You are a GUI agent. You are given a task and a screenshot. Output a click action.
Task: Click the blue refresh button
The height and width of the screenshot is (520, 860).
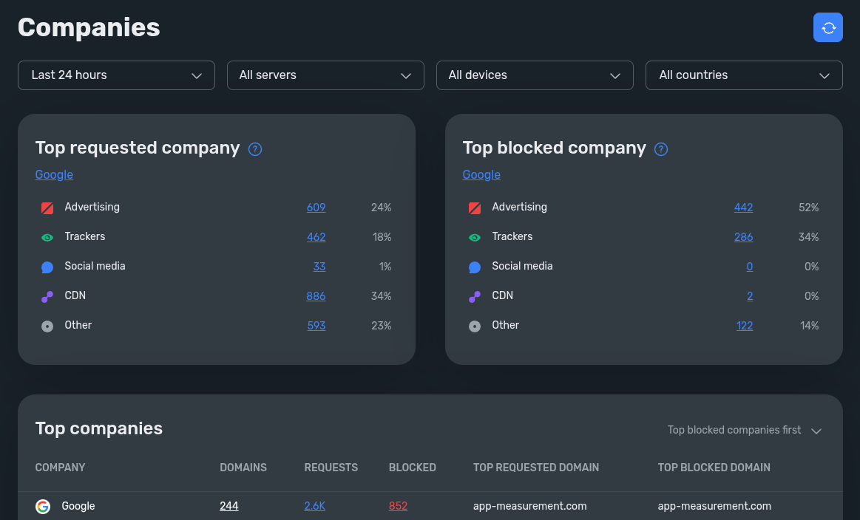click(x=827, y=27)
